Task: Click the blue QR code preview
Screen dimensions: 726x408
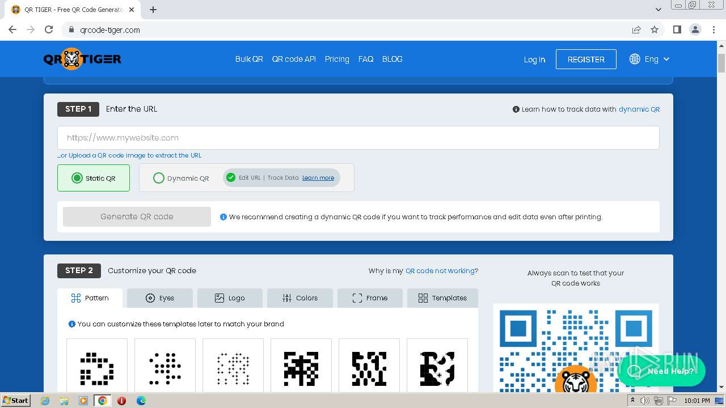Action: pyautogui.click(x=576, y=348)
